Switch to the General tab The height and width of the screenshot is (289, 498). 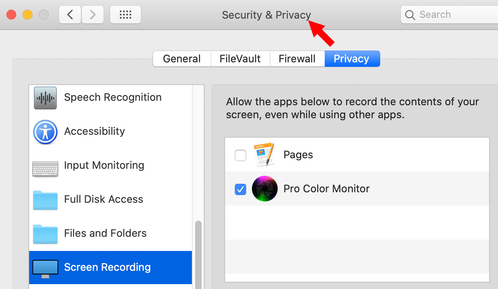coord(182,59)
